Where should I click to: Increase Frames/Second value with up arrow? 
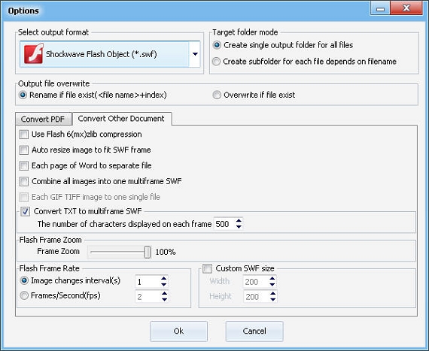tap(164, 294)
